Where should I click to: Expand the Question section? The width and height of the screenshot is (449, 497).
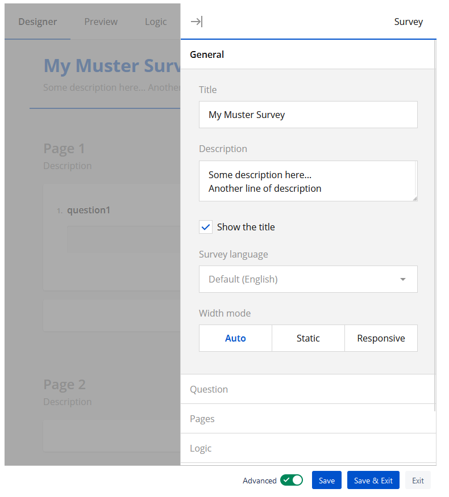click(307, 389)
